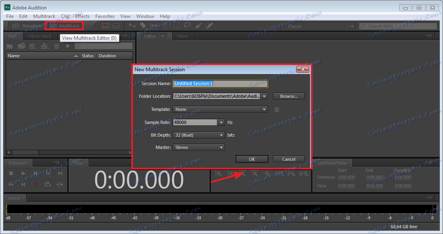Click the Pause button in Transport panel

click(36, 173)
